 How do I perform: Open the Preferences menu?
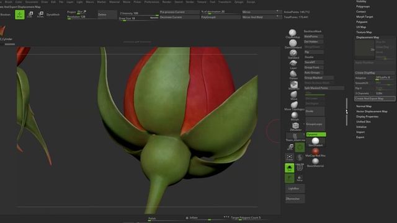[x=151, y=2]
